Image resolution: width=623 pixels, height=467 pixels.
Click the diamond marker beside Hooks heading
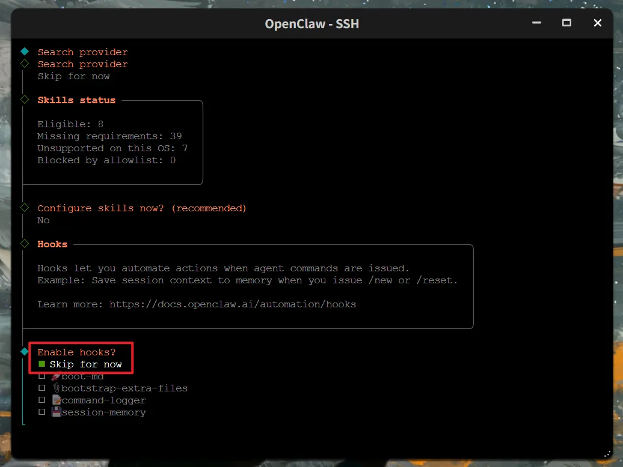(x=25, y=244)
